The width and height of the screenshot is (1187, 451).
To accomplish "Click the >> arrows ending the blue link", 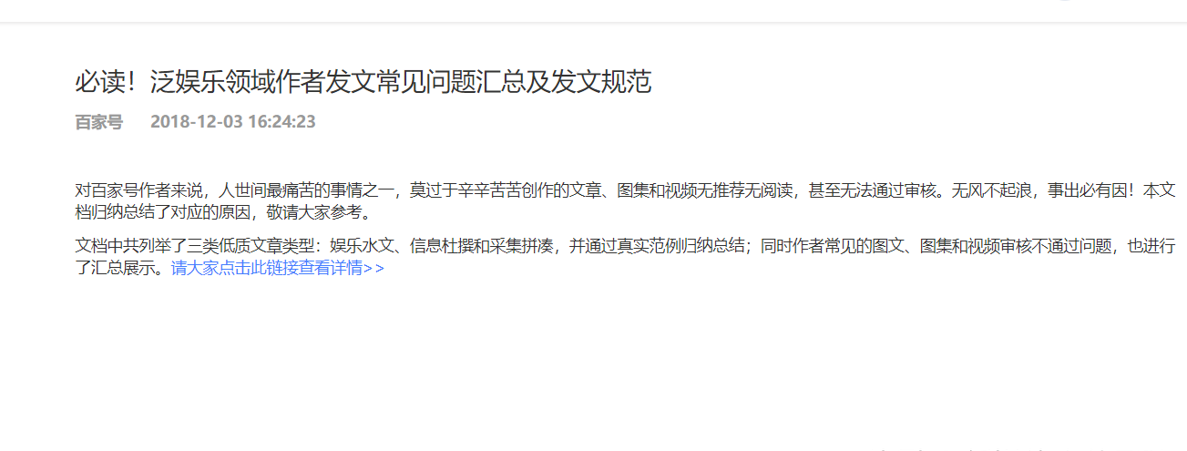I will 373,269.
